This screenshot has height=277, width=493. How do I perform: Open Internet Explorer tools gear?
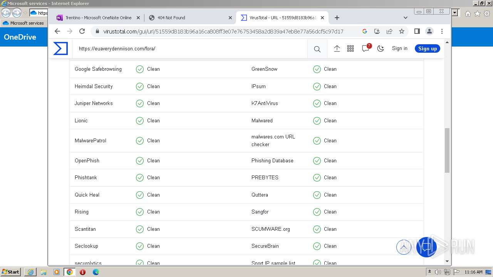point(487,13)
